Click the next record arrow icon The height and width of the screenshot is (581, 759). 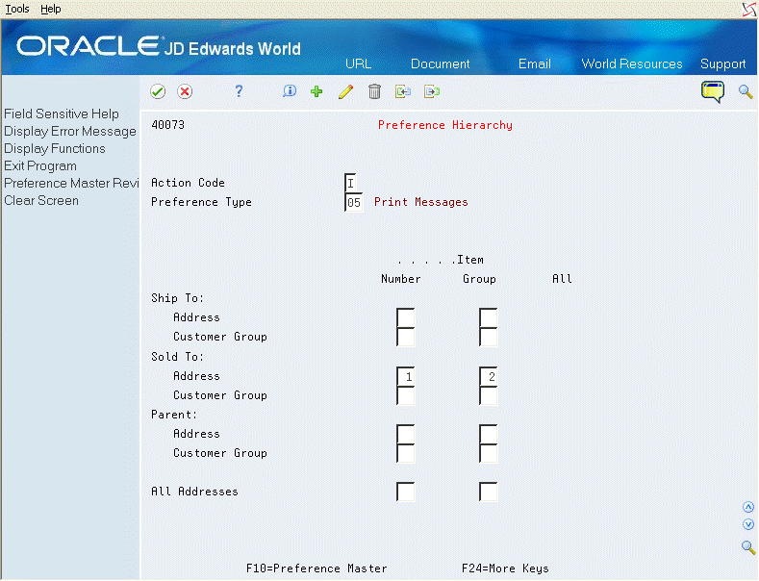(432, 91)
